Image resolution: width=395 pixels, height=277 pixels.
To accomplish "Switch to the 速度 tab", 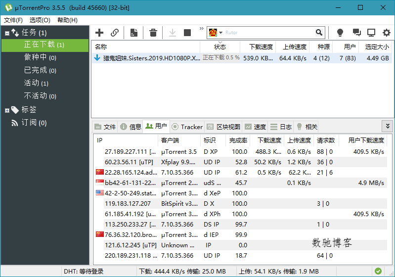I will [x=255, y=127].
